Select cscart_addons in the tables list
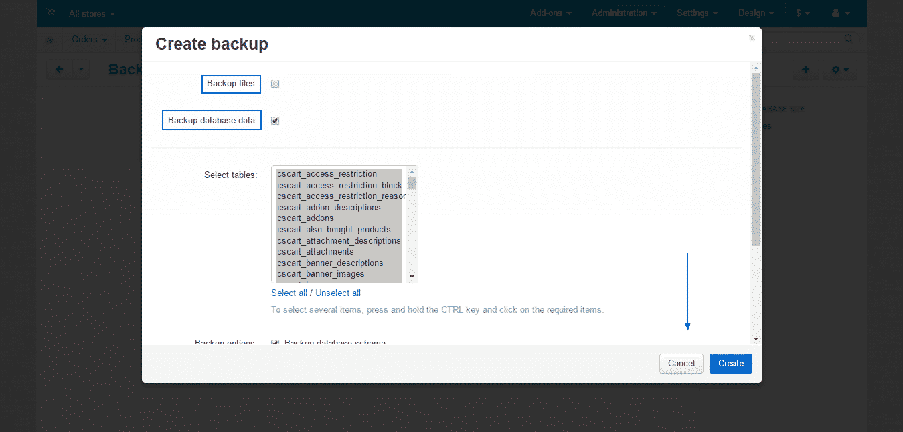903x432 pixels. coord(305,218)
